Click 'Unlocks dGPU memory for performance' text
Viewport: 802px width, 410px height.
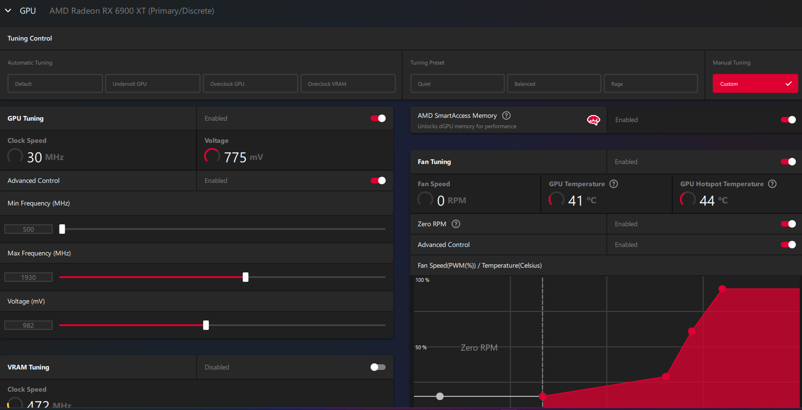467,126
